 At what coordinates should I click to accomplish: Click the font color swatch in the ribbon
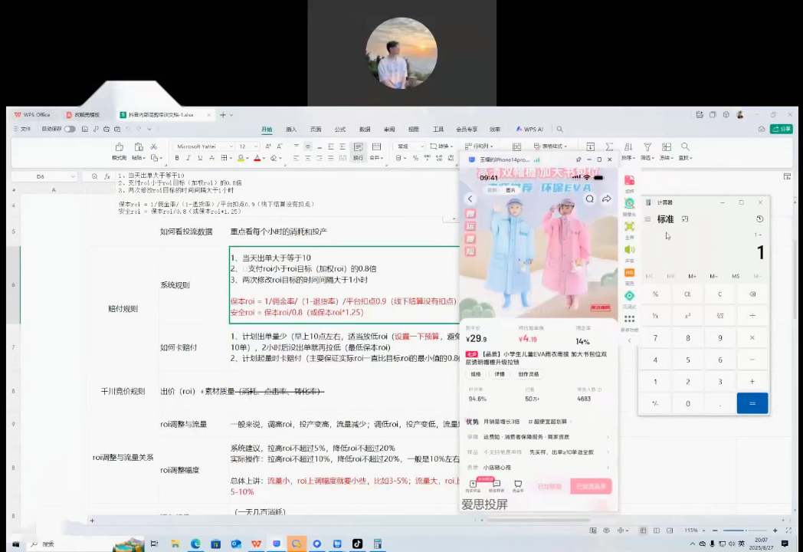point(258,159)
